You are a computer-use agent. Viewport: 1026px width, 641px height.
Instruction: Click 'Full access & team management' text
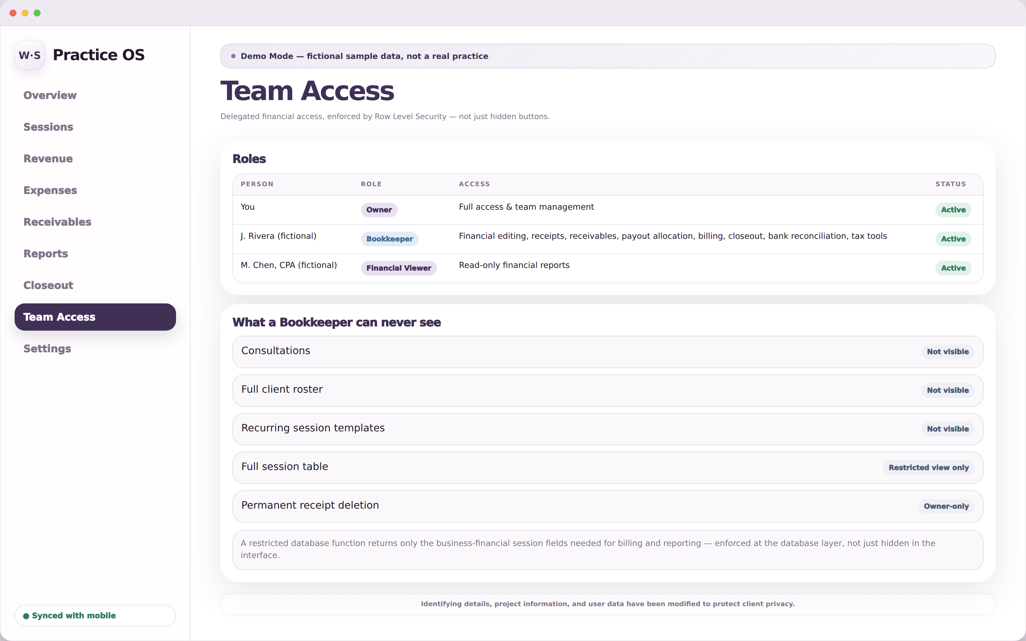pos(526,207)
